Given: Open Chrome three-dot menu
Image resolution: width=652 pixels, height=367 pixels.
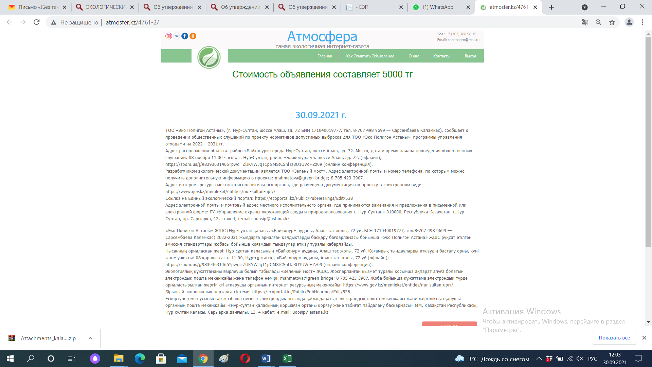Looking at the screenshot, I should [642, 22].
